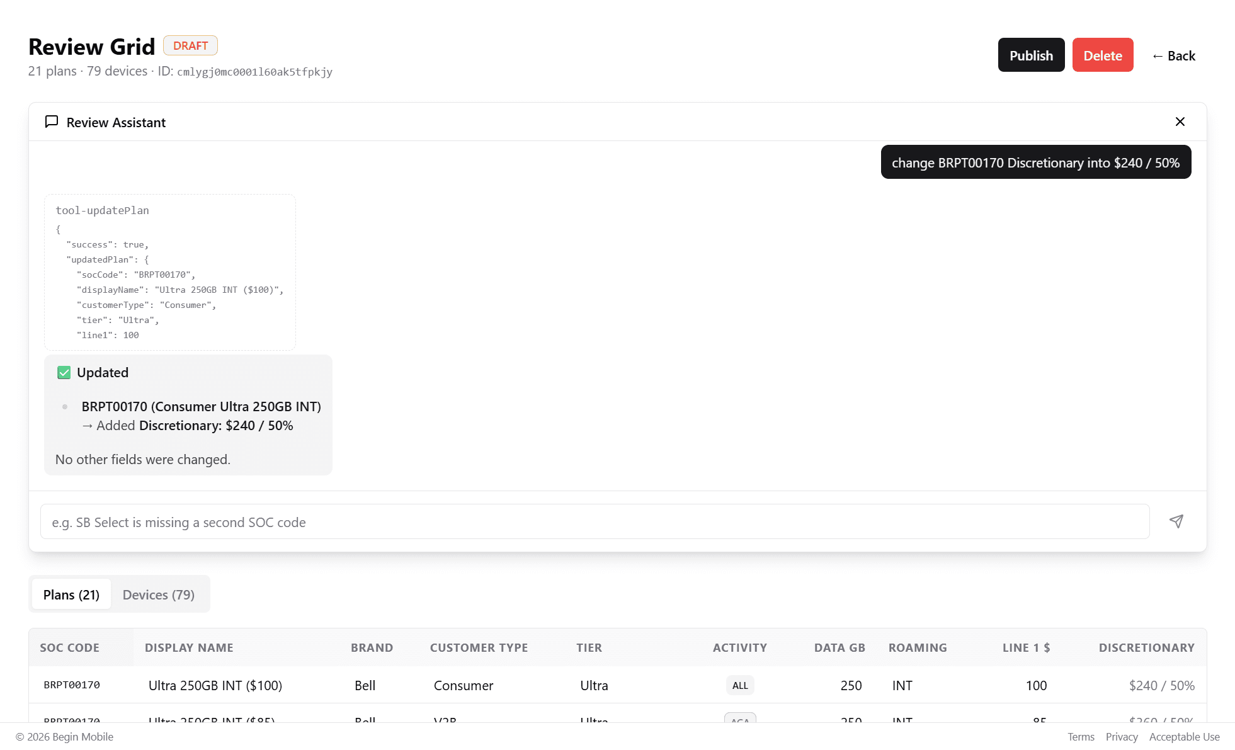Click the Review Assistant chat bubble icon
Screen dimensions: 1235x750
tap(52, 122)
